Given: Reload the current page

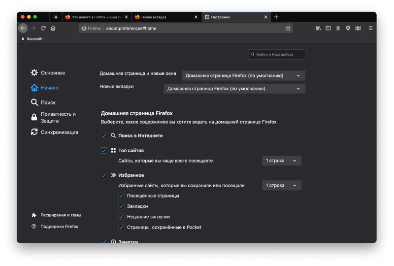Looking at the screenshot, I should 43,28.
